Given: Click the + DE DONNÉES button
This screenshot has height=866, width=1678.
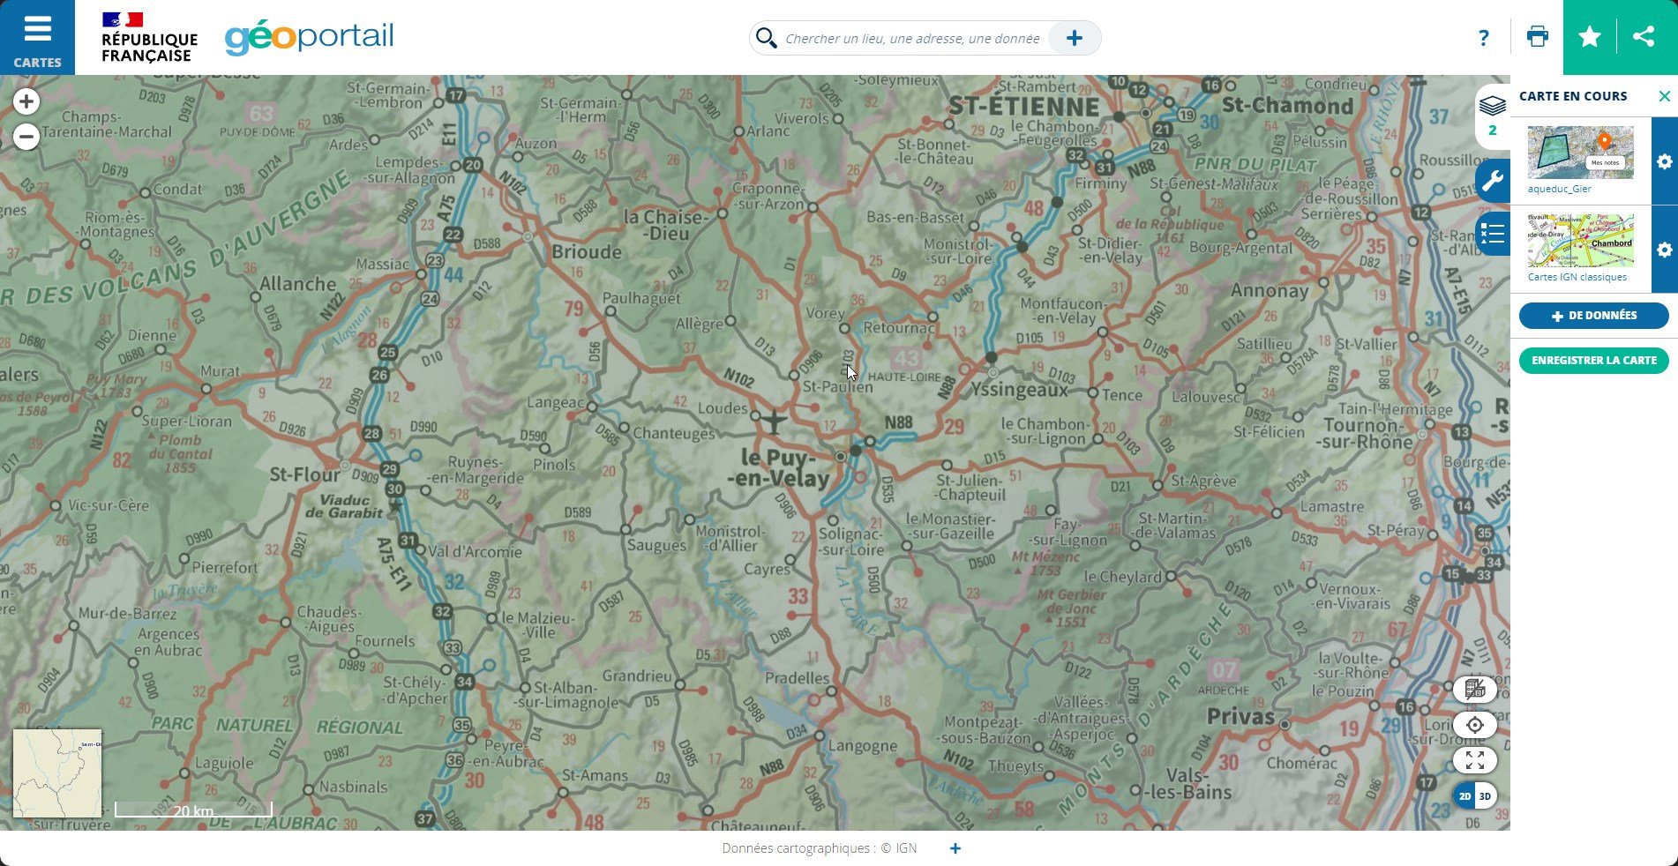Looking at the screenshot, I should tap(1593, 316).
